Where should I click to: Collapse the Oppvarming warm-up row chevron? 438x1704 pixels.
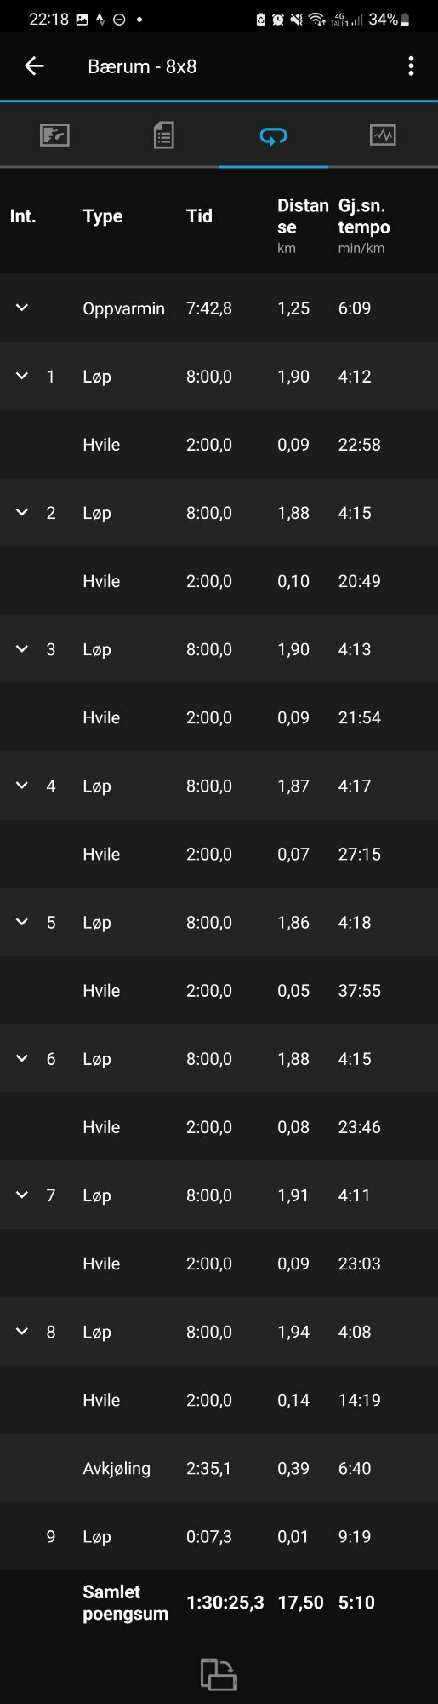(x=22, y=308)
